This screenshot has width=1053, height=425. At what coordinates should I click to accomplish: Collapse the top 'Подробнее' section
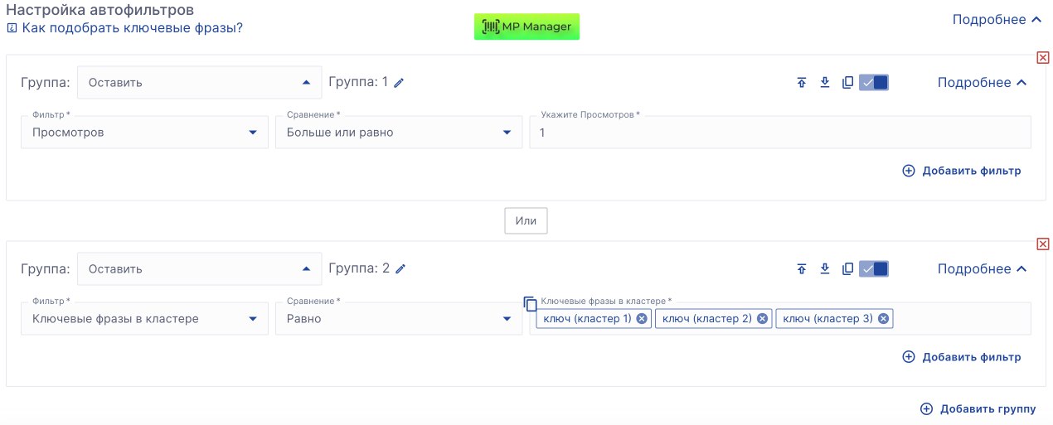997,20
